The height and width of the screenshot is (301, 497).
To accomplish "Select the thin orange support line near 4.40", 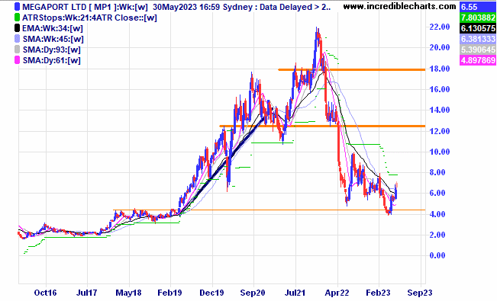I will click(269, 210).
